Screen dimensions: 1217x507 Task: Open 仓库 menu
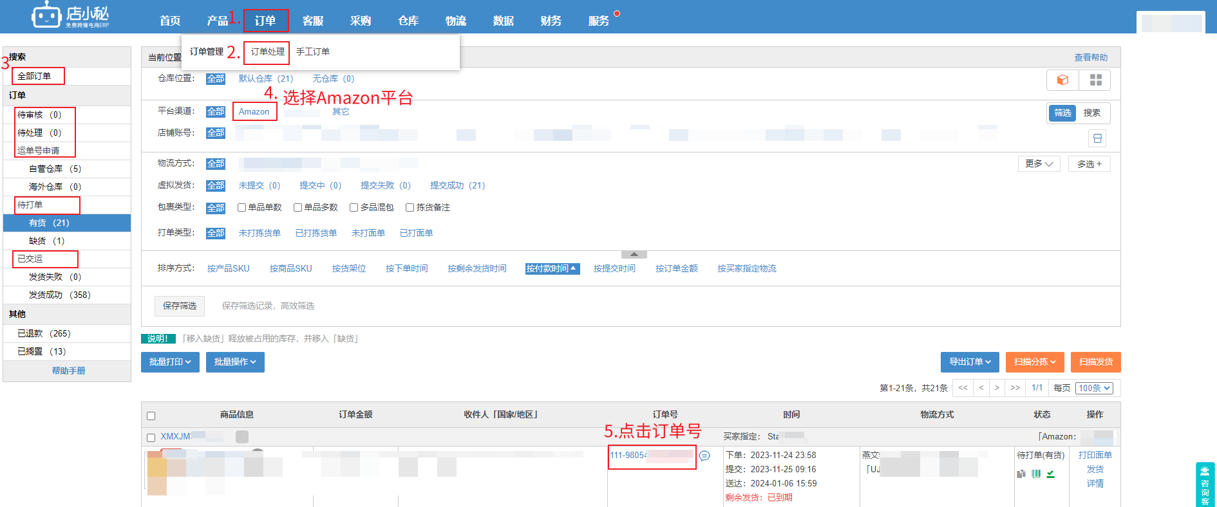(x=408, y=21)
